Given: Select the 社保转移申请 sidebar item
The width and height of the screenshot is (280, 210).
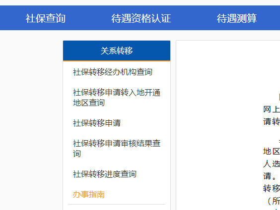Looking at the screenshot, I should (97, 123).
